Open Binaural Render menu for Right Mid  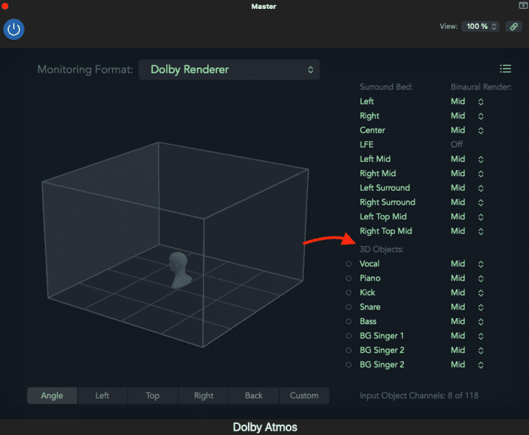pos(467,173)
